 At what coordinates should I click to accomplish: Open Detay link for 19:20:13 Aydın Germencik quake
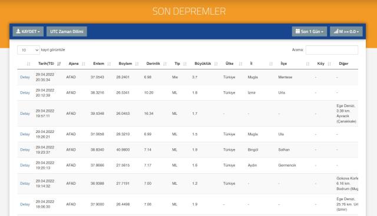pyautogui.click(x=25, y=165)
